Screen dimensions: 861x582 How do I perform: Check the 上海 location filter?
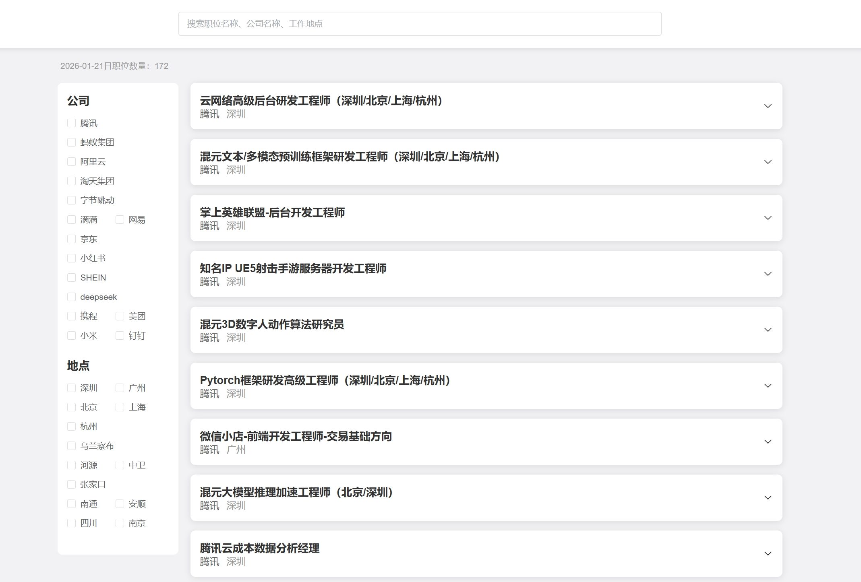[120, 407]
